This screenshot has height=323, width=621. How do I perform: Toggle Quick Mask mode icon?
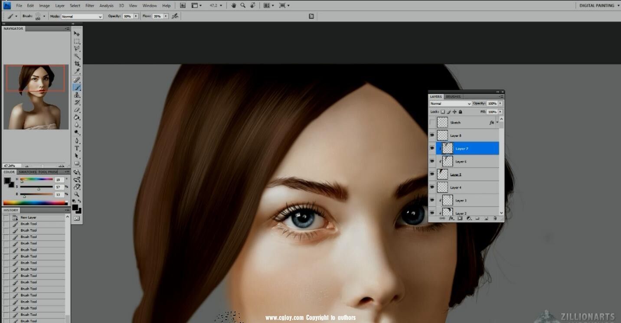coord(77,218)
